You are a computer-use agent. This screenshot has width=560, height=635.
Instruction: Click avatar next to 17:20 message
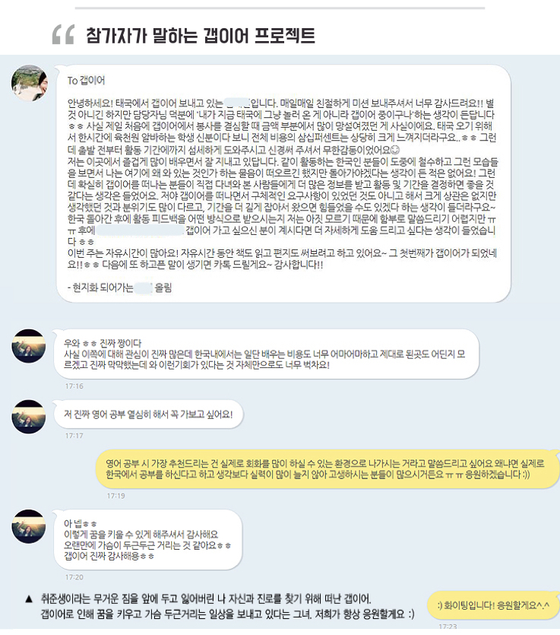tap(29, 526)
